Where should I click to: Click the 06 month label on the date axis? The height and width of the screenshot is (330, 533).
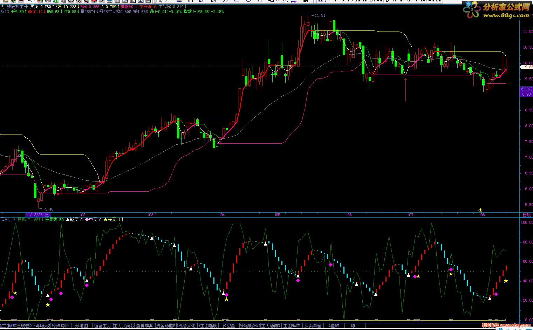pyautogui.click(x=349, y=215)
